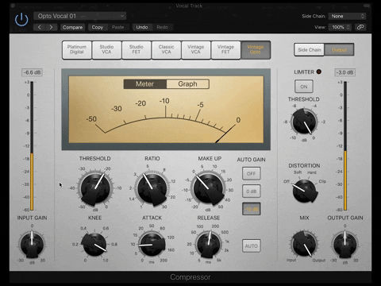This screenshot has width=381, height=286.
Task: Select the Studio VCA compressor model
Action: 106,49
